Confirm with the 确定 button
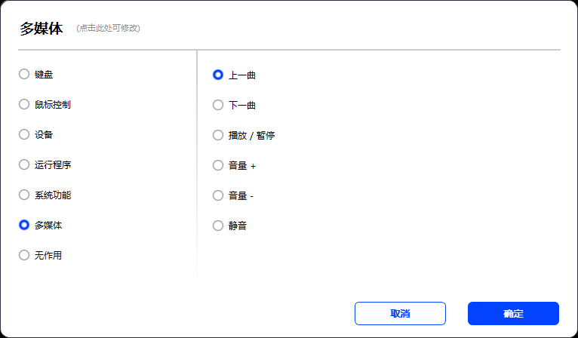This screenshot has height=338, width=578. 513,314
